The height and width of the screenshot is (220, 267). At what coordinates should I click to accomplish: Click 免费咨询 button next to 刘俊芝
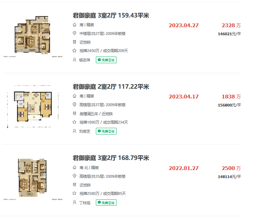pyautogui.click(x=106, y=131)
